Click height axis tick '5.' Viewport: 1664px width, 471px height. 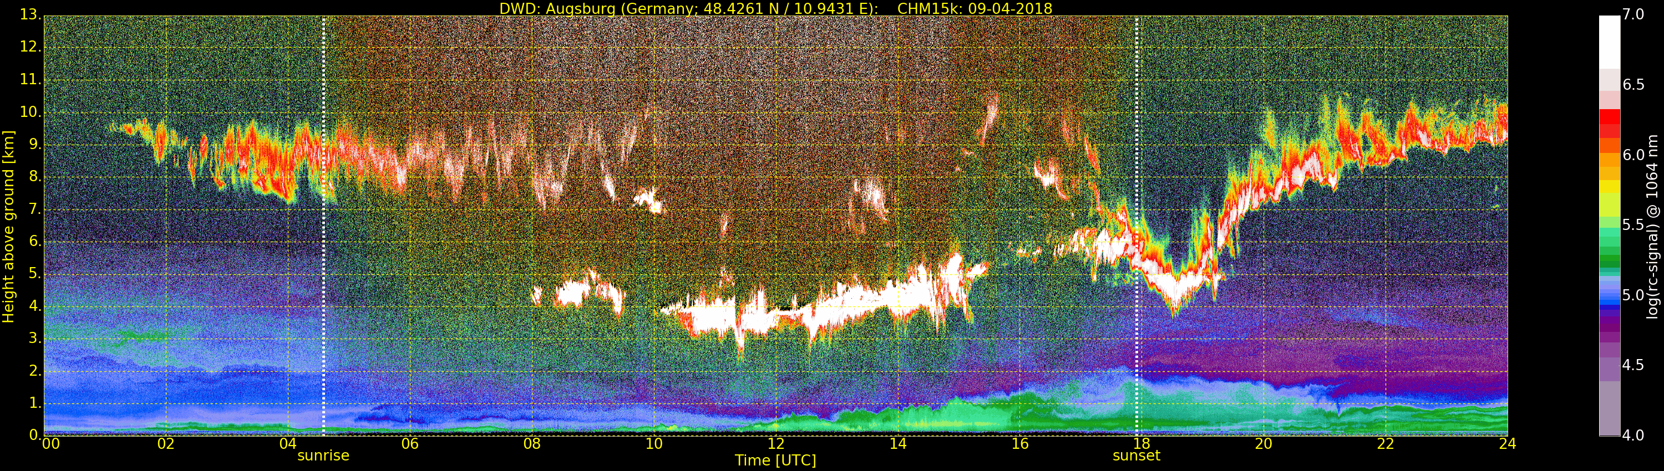pos(35,274)
